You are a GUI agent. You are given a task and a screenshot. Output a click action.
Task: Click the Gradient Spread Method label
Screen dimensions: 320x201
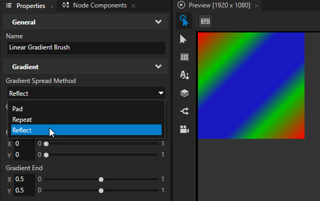pos(41,81)
